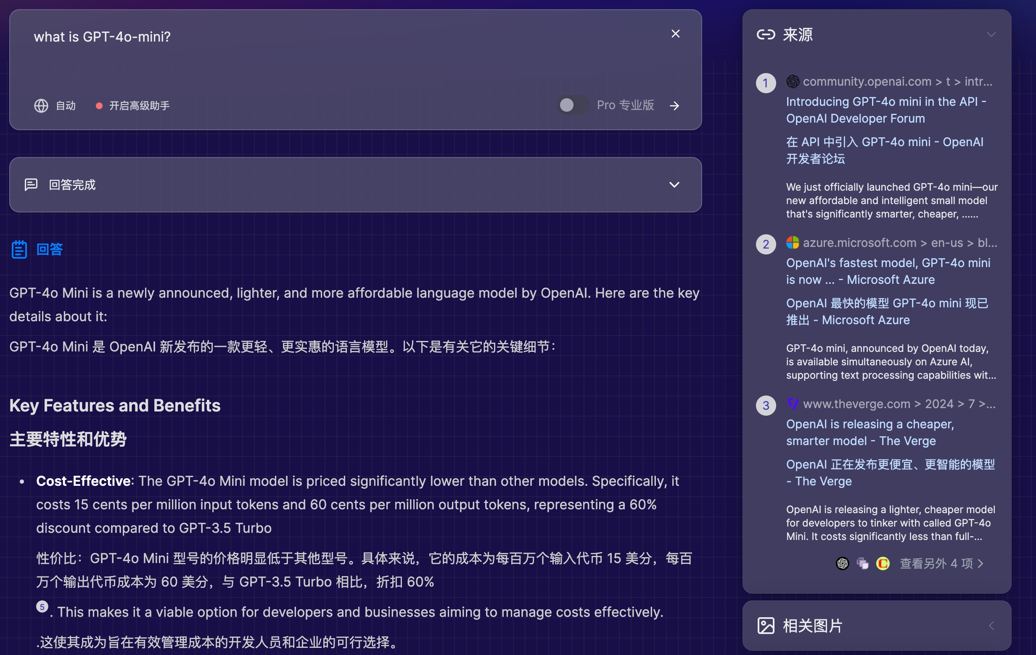The width and height of the screenshot is (1036, 655).
Task: Open www.theverge.com source URL
Action: tap(899, 404)
